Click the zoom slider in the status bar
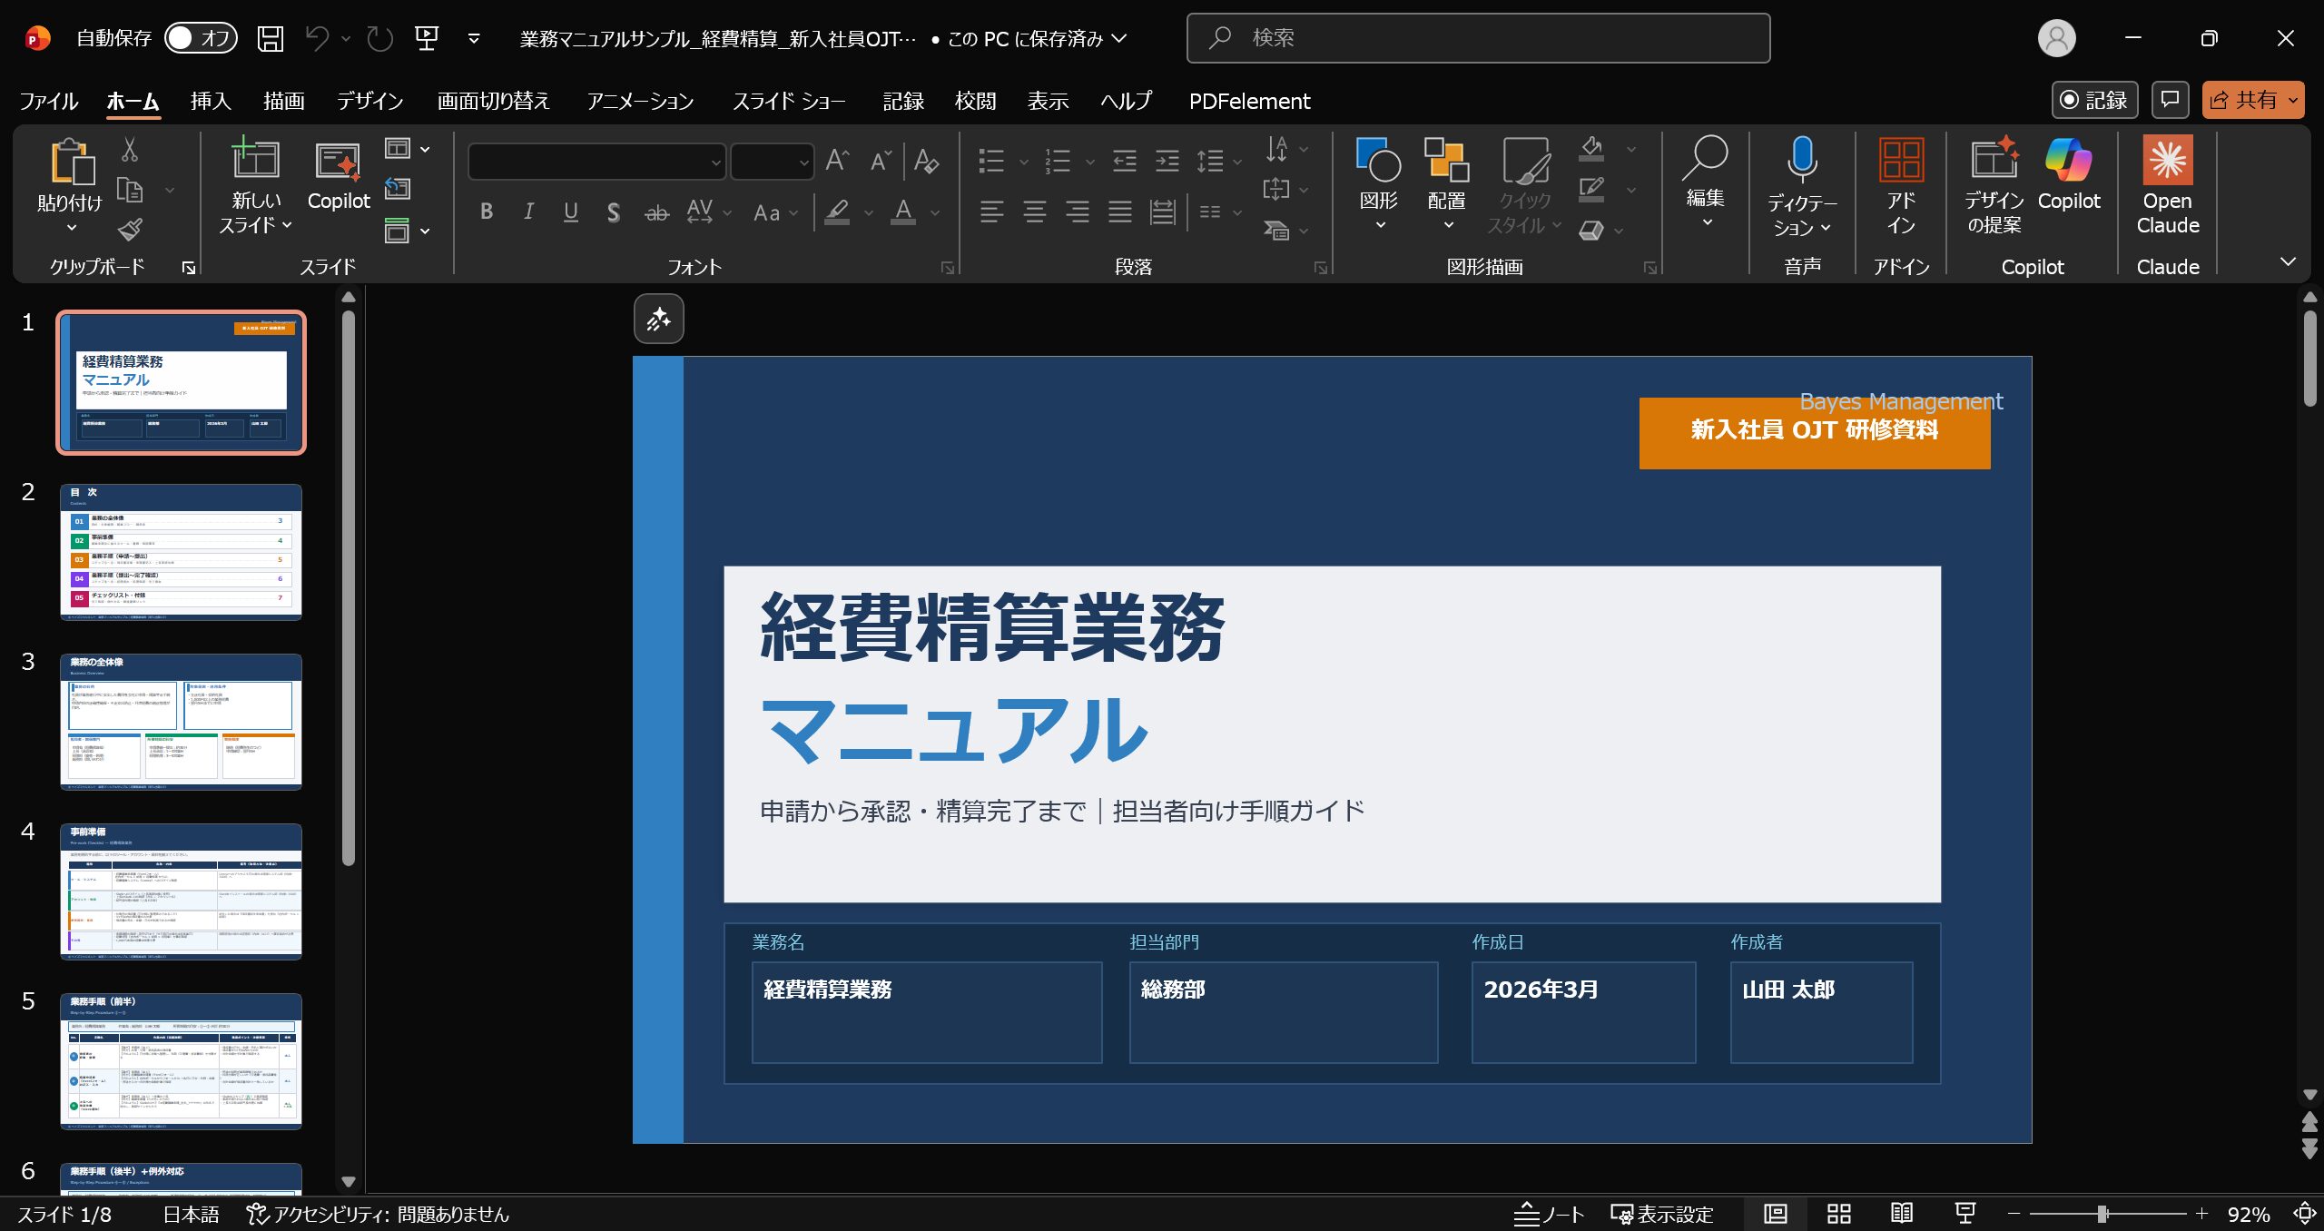 pyautogui.click(x=2102, y=1214)
